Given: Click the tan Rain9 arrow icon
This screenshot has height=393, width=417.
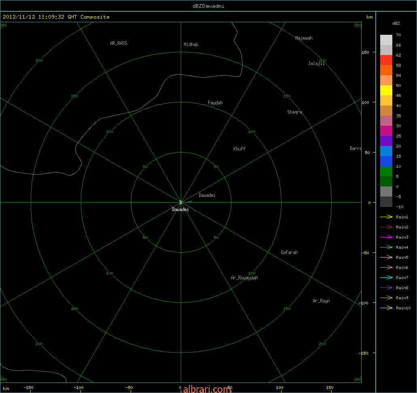Looking at the screenshot, I should click(386, 298).
